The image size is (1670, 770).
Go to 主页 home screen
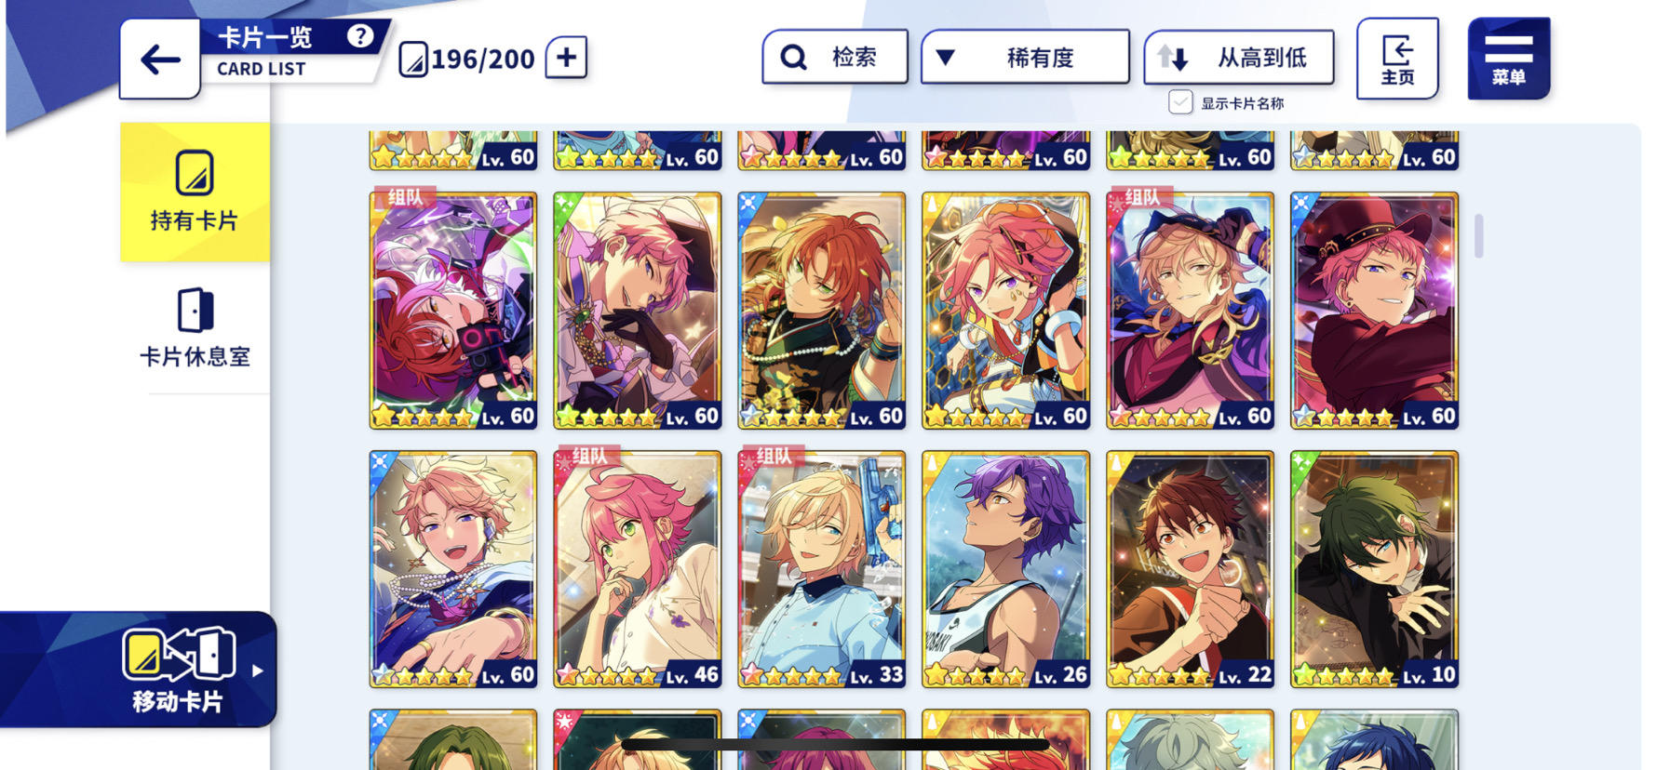(x=1397, y=59)
